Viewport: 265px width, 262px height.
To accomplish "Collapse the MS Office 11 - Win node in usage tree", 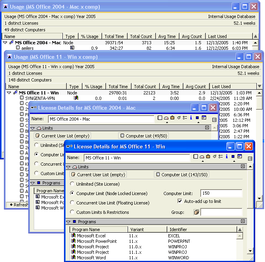I will coord(9,93).
